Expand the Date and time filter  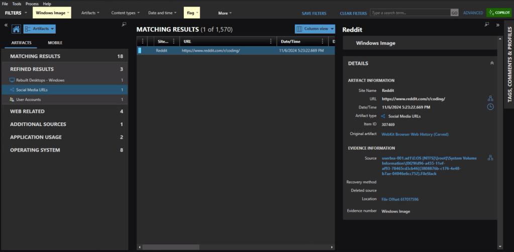point(162,13)
